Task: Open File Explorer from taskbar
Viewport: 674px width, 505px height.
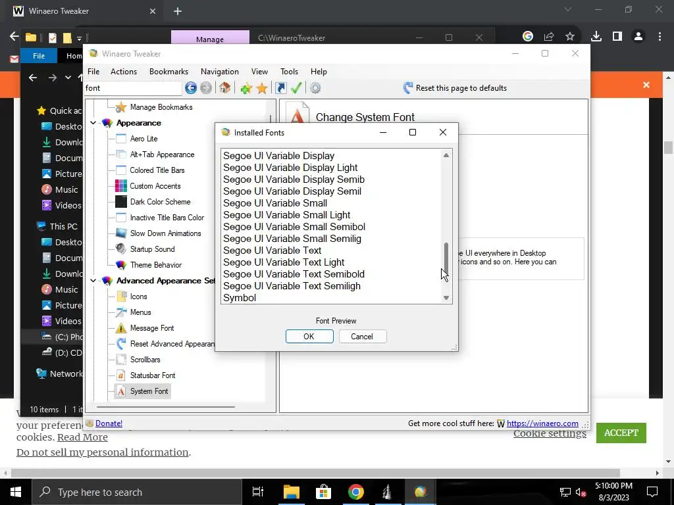Action: coord(291,492)
